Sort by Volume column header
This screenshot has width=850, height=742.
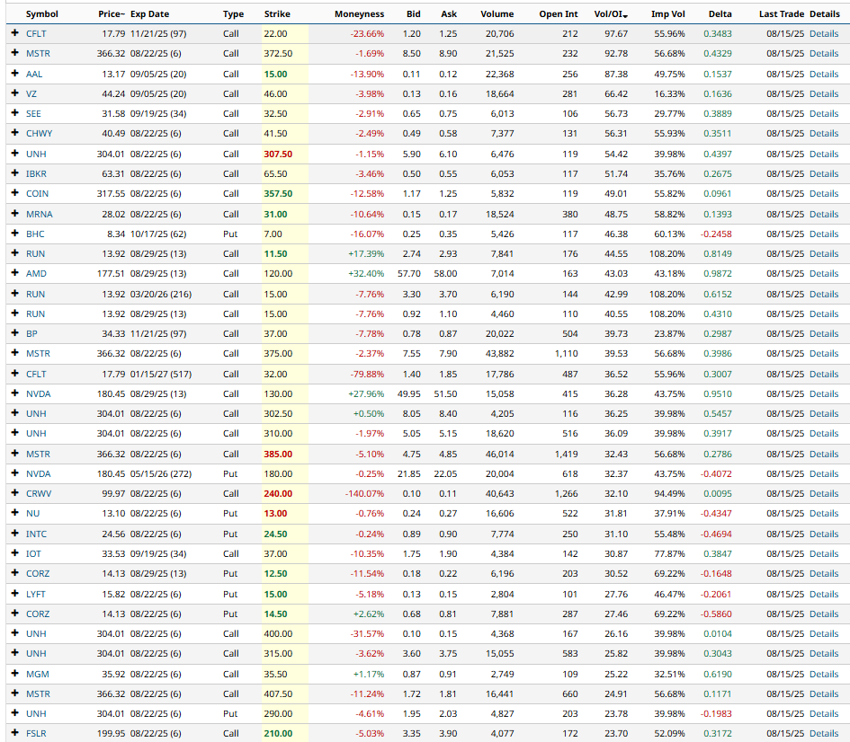(x=497, y=14)
